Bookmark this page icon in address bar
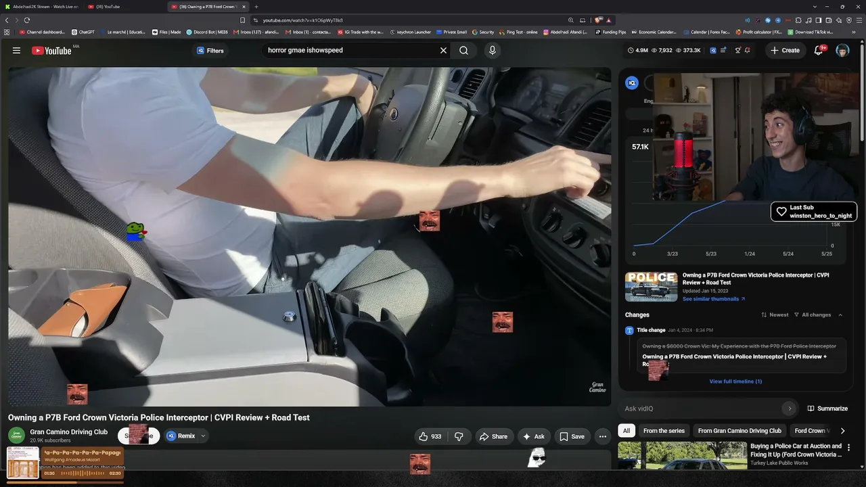The width and height of the screenshot is (866, 487). coord(243,20)
